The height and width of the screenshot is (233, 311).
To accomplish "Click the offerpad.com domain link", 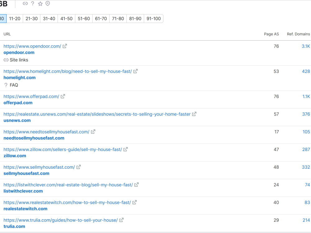I will 18,103.
